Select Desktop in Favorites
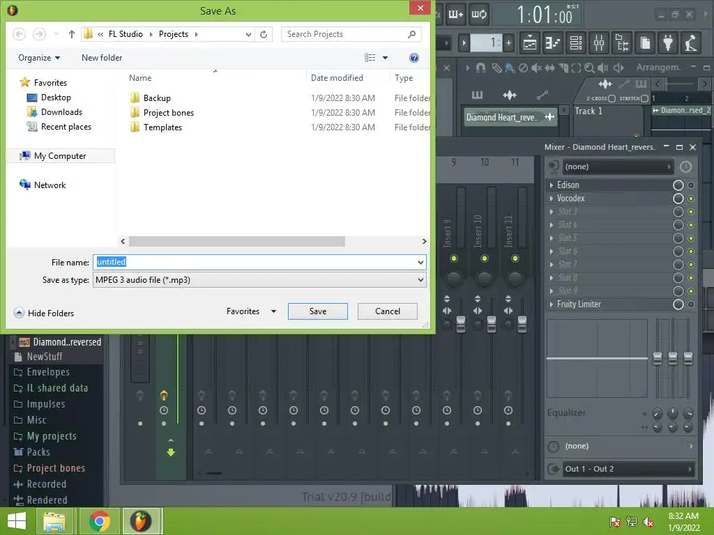 click(x=50, y=98)
